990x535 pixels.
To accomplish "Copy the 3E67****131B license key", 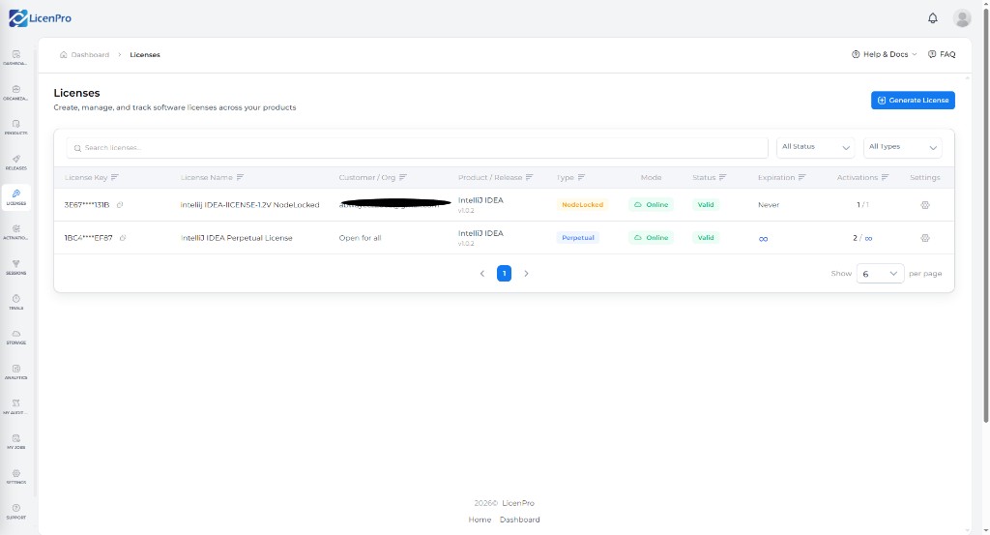I will click(x=119, y=205).
